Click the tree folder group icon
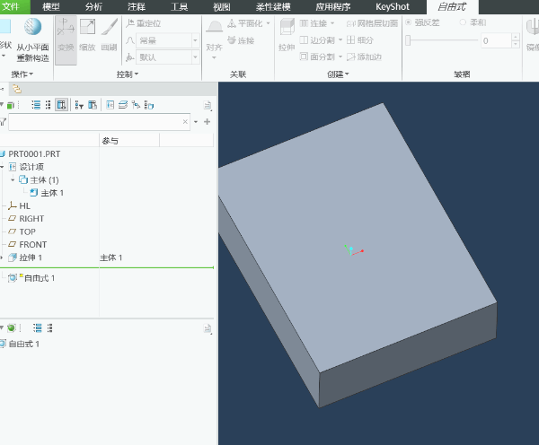539x445 pixels. (149, 105)
